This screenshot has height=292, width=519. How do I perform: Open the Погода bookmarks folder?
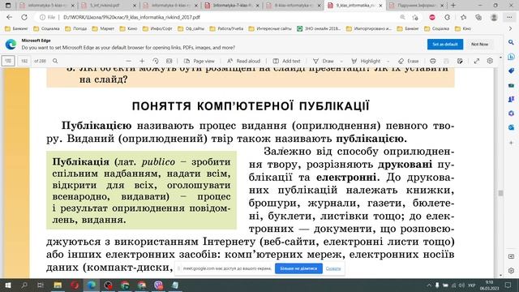pyautogui.click(x=75, y=29)
